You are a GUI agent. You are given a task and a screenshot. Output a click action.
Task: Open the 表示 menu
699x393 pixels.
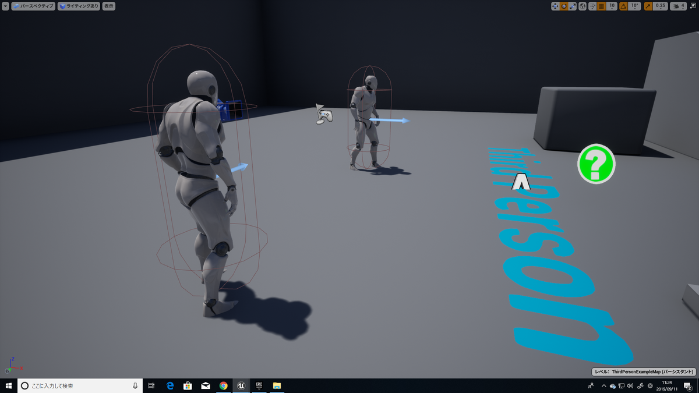(108, 6)
